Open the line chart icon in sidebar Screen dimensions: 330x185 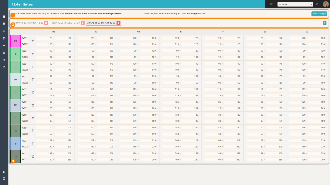pyautogui.click(x=4, y=46)
